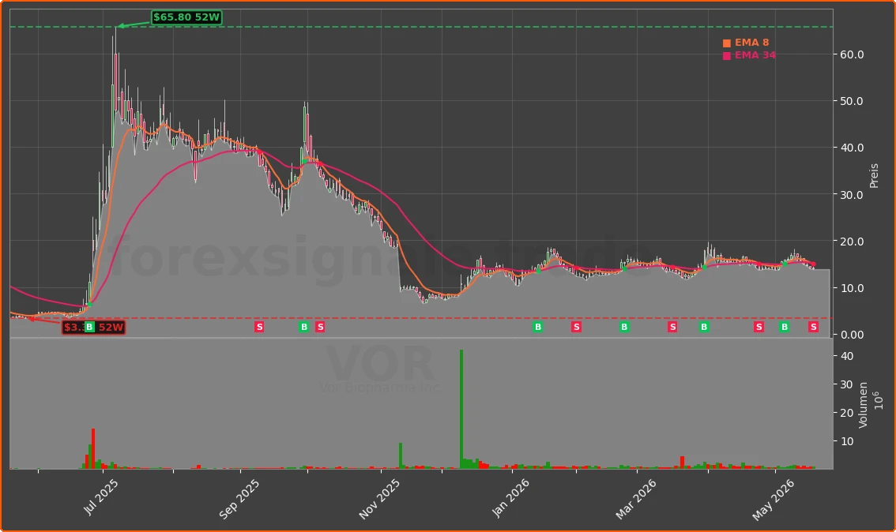
Task: Click the S sell marker in early September 2025
Action: (259, 327)
